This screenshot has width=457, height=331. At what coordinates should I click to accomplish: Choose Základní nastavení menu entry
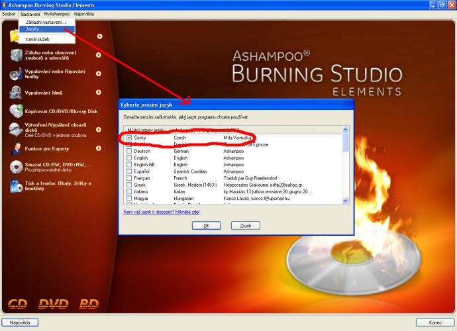point(46,22)
